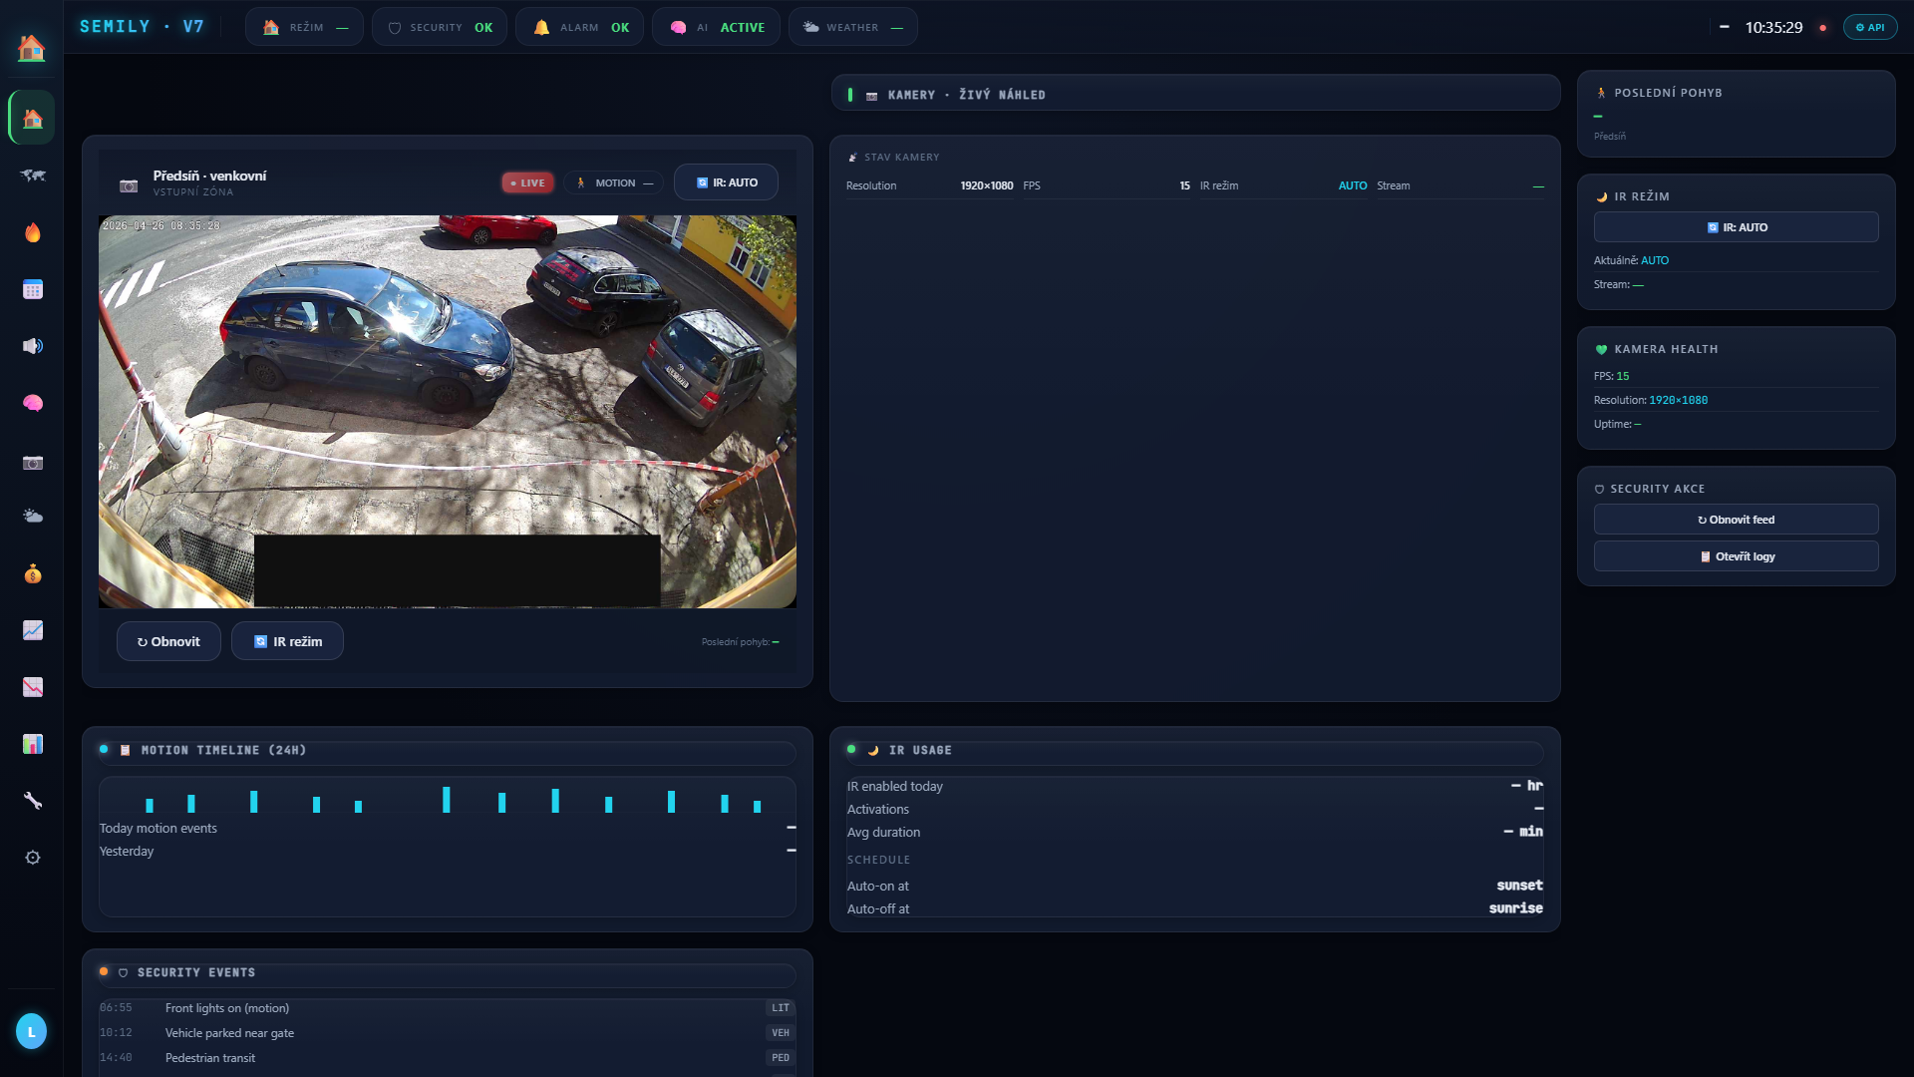The height and width of the screenshot is (1077, 1914).
Task: Open the world map sidebar icon
Action: [x=32, y=176]
